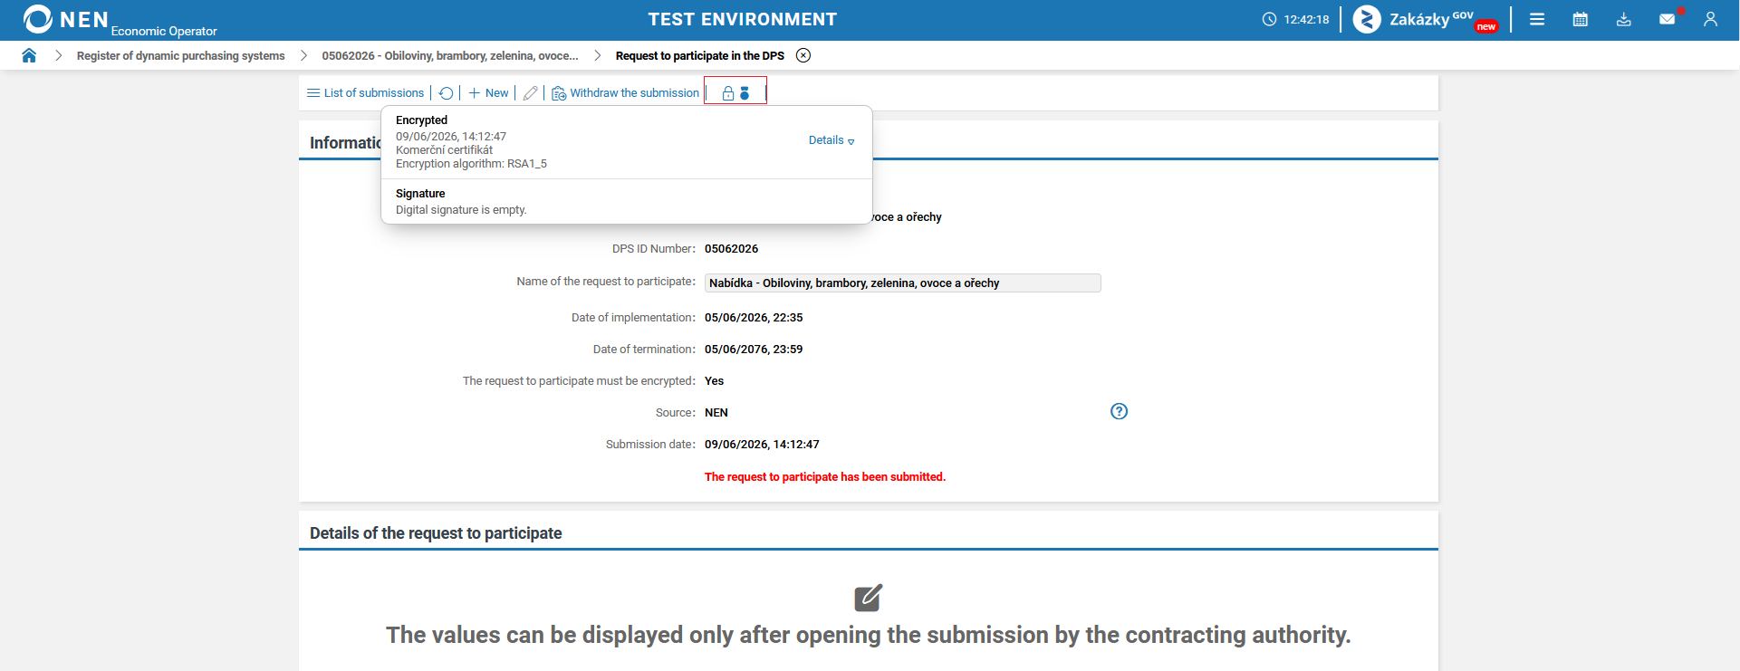Click the Signature heading in popup
1740x671 pixels.
point(420,193)
